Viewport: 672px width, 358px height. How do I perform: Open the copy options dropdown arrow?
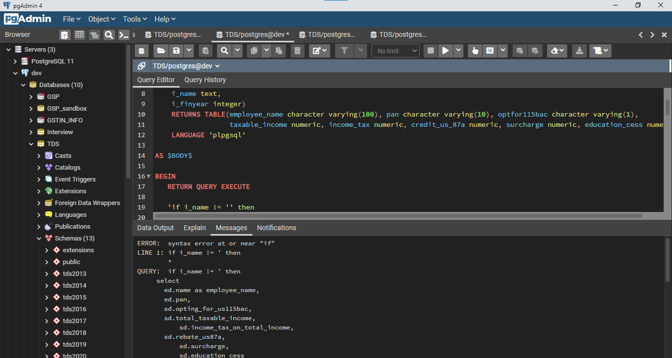coord(266,51)
